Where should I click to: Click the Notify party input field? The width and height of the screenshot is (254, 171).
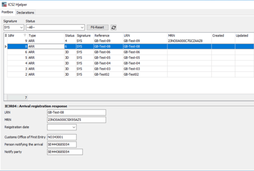[x=64, y=152]
